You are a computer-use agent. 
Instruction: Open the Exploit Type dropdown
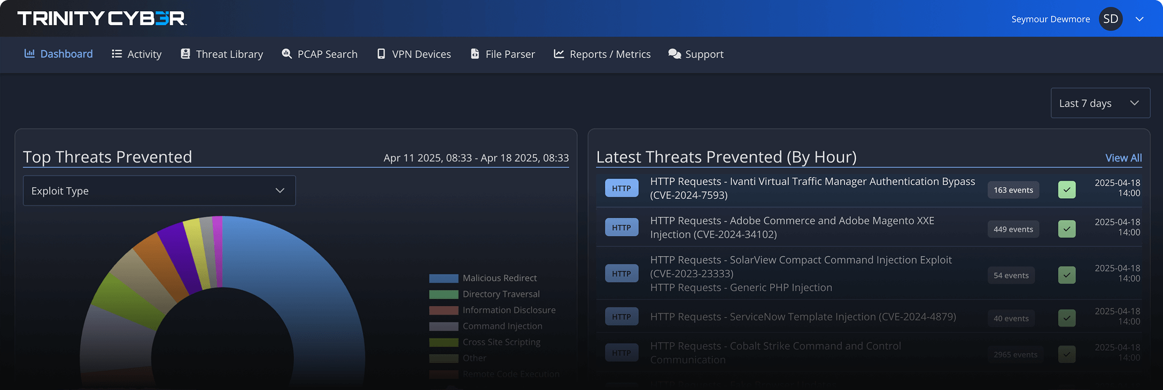tap(159, 191)
